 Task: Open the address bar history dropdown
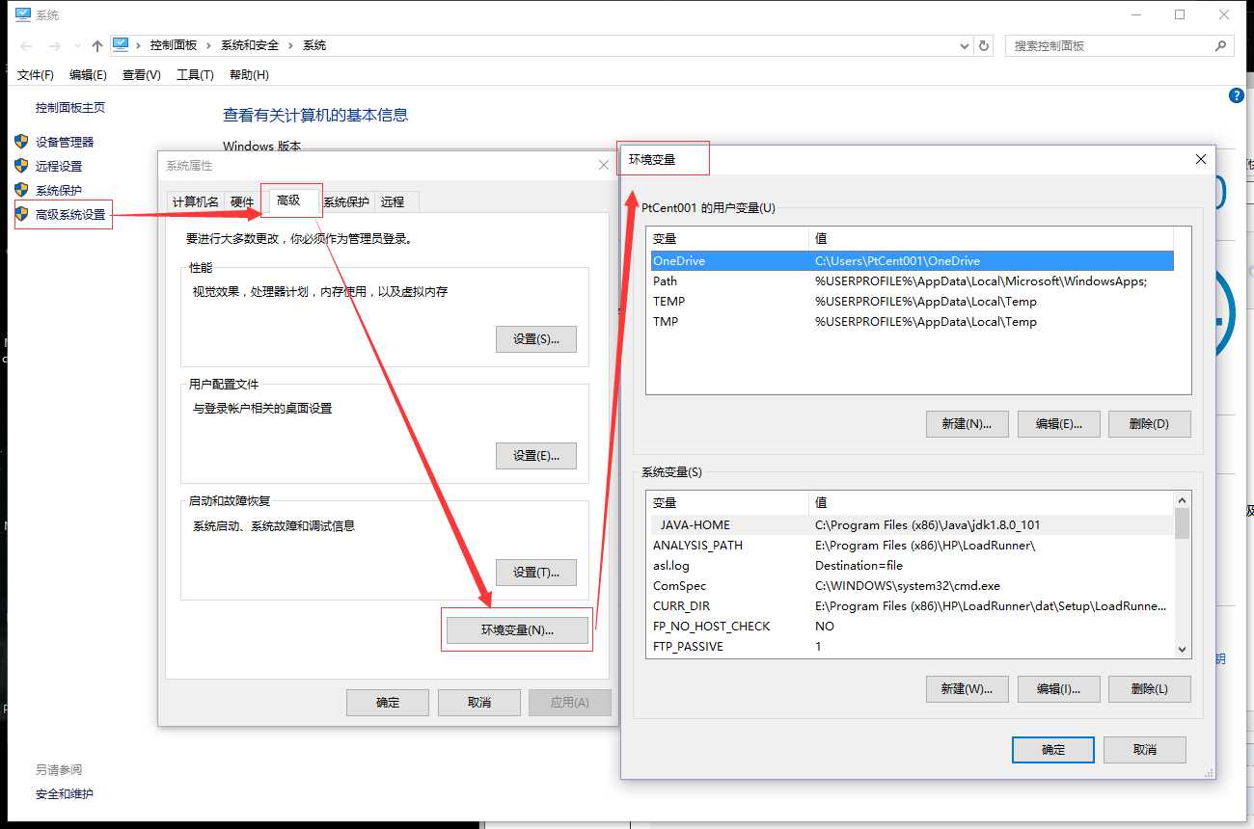pyautogui.click(x=966, y=45)
